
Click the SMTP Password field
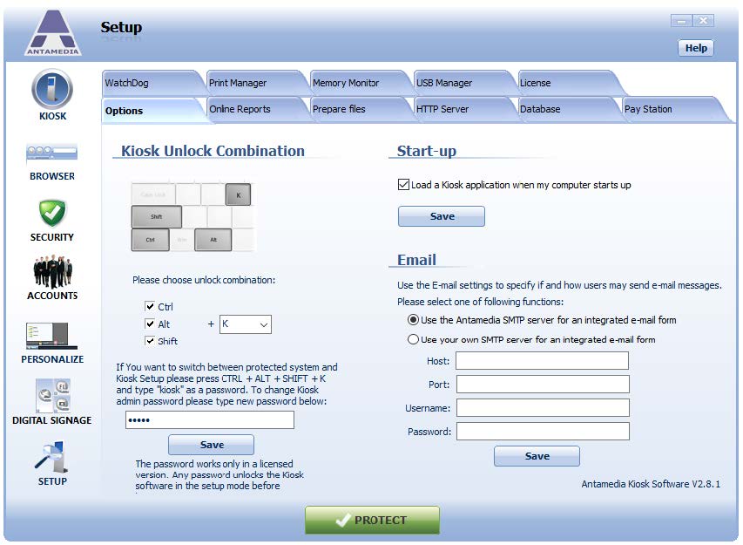click(543, 432)
